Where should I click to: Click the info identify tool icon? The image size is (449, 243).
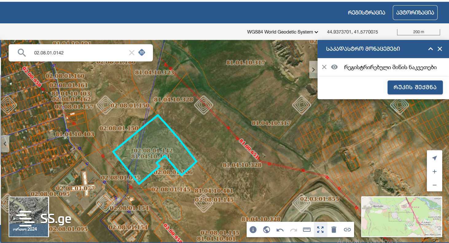[253, 229]
